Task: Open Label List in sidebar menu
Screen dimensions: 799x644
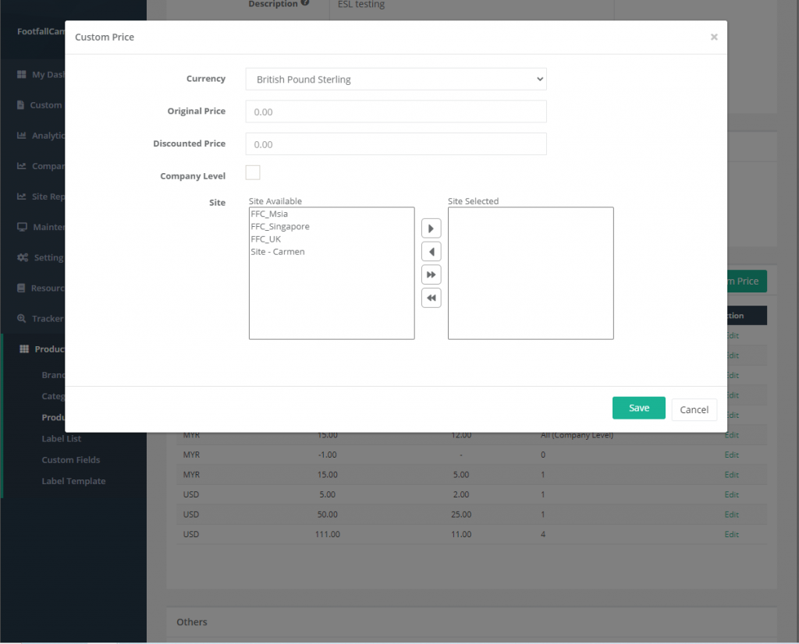Action: (61, 439)
